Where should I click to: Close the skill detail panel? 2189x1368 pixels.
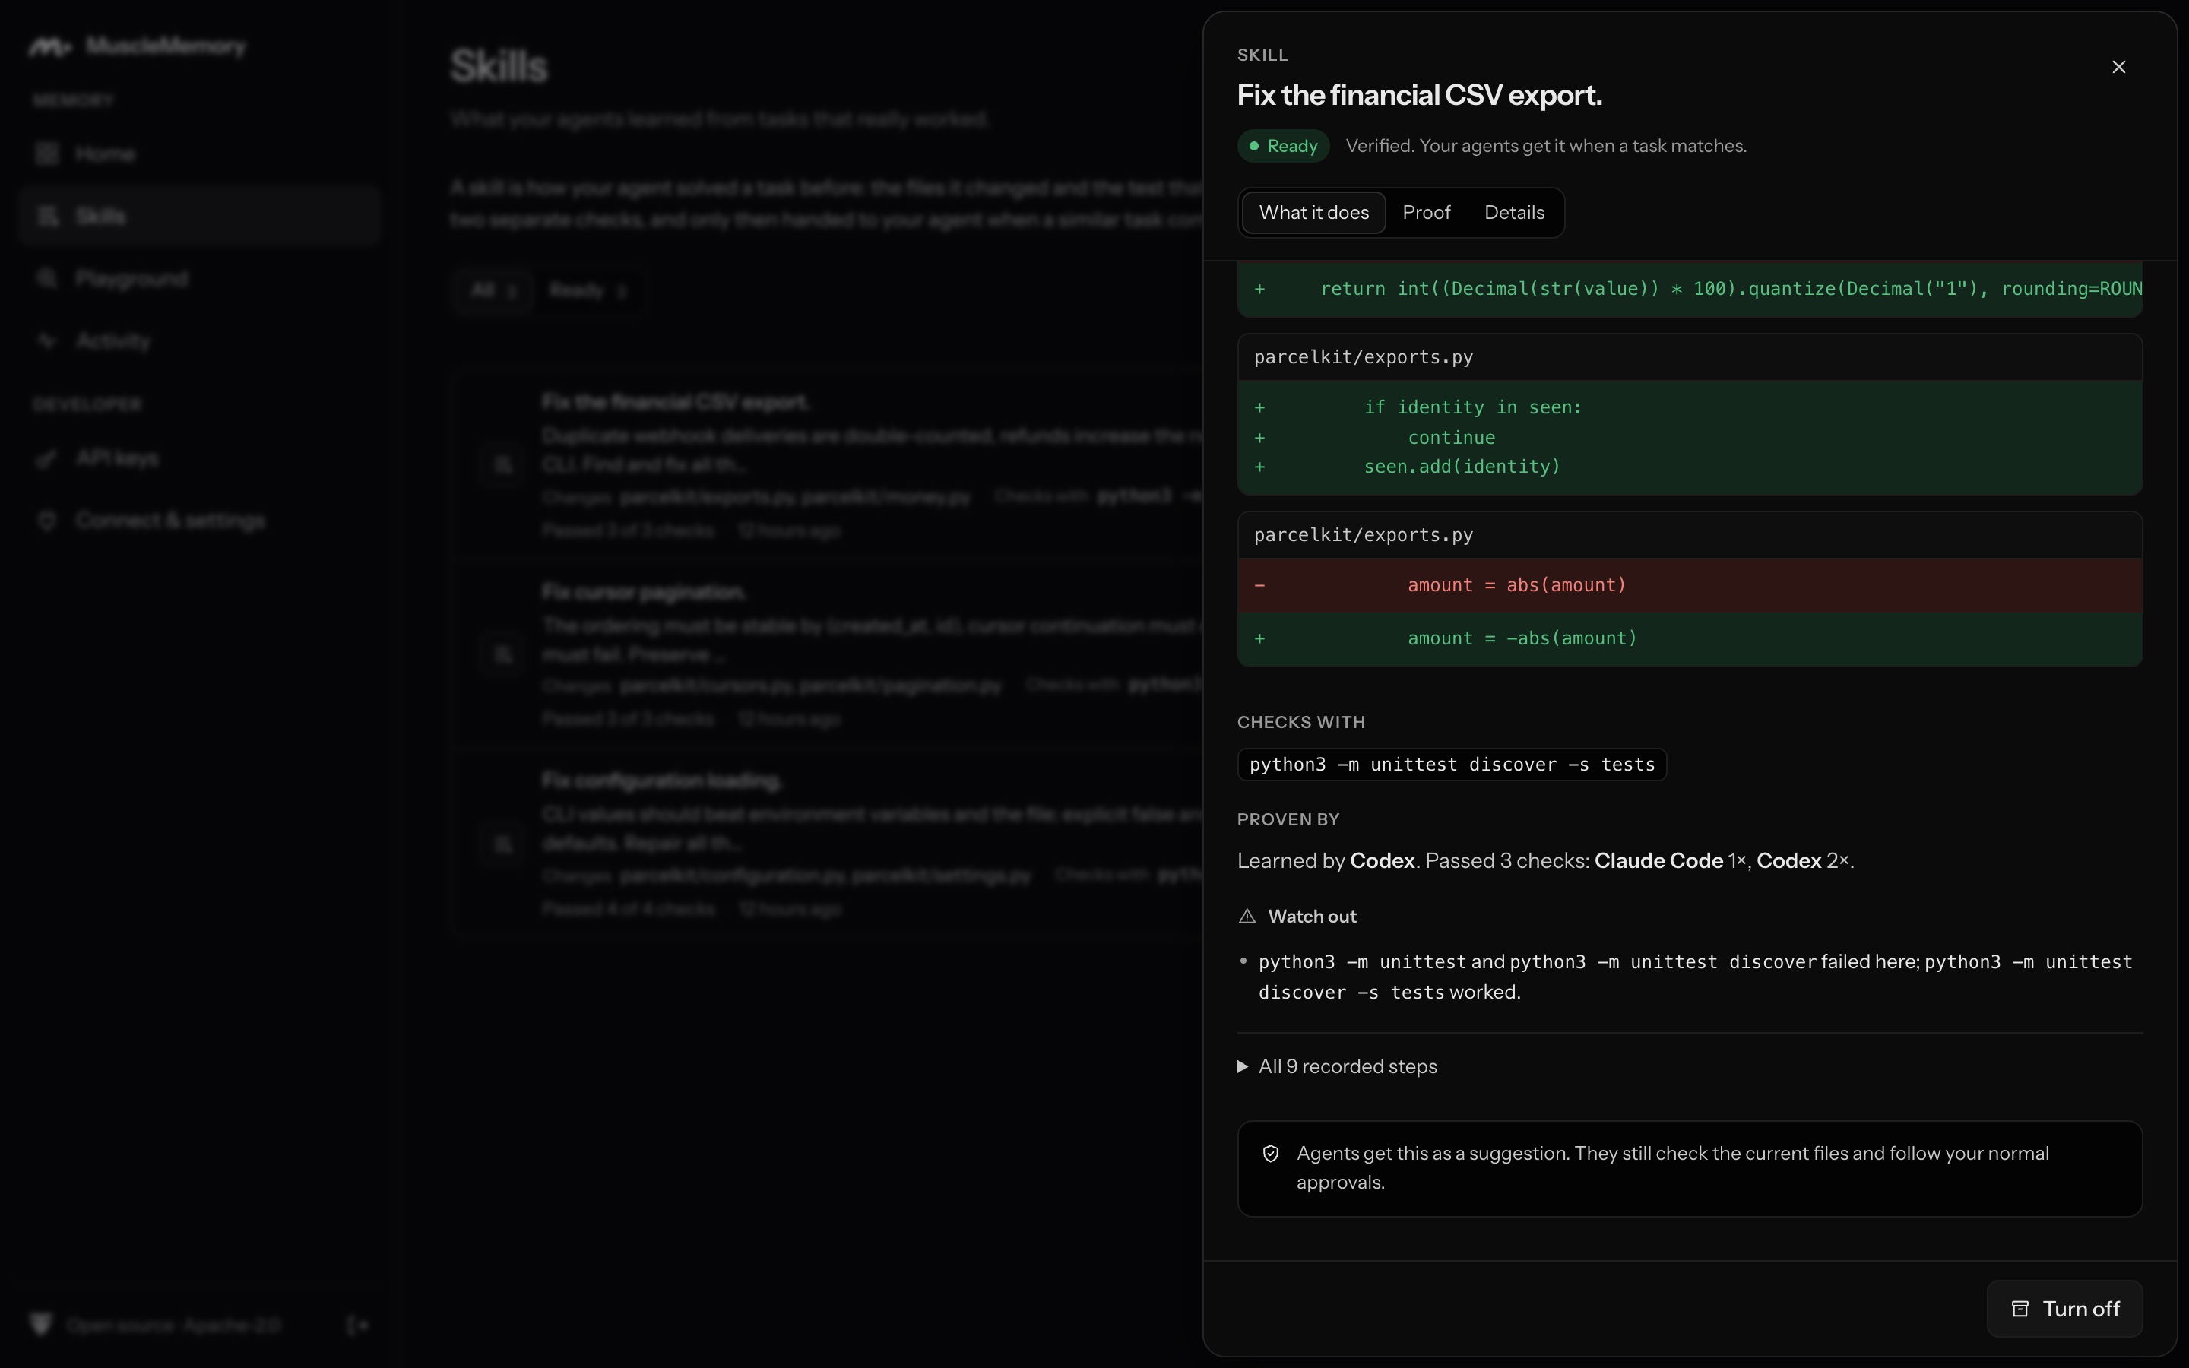(2118, 67)
